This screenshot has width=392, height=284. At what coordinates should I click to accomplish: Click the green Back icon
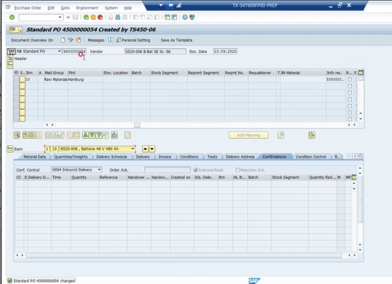(x=86, y=17)
